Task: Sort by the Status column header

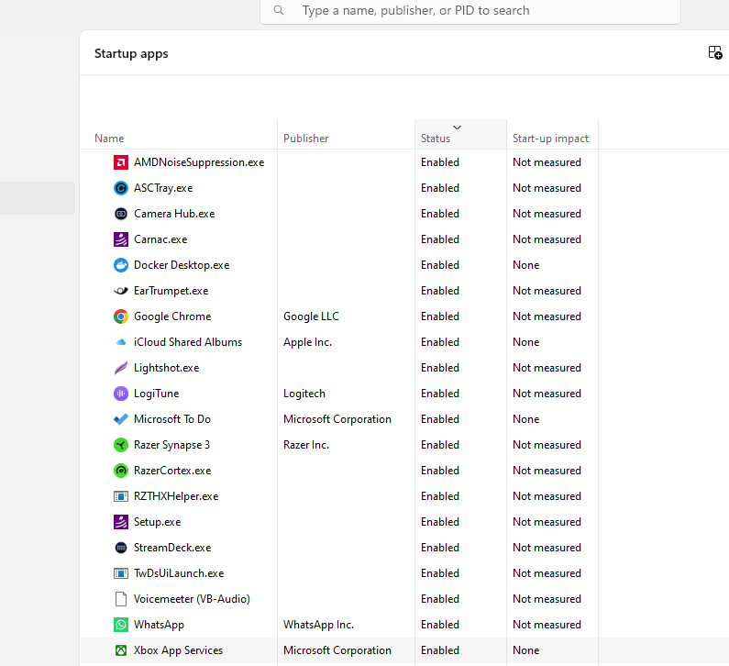Action: [436, 139]
